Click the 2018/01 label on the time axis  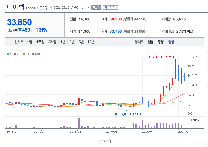(75, 132)
